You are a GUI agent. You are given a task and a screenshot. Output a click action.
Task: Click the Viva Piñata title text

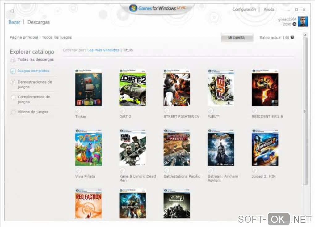[85, 176]
